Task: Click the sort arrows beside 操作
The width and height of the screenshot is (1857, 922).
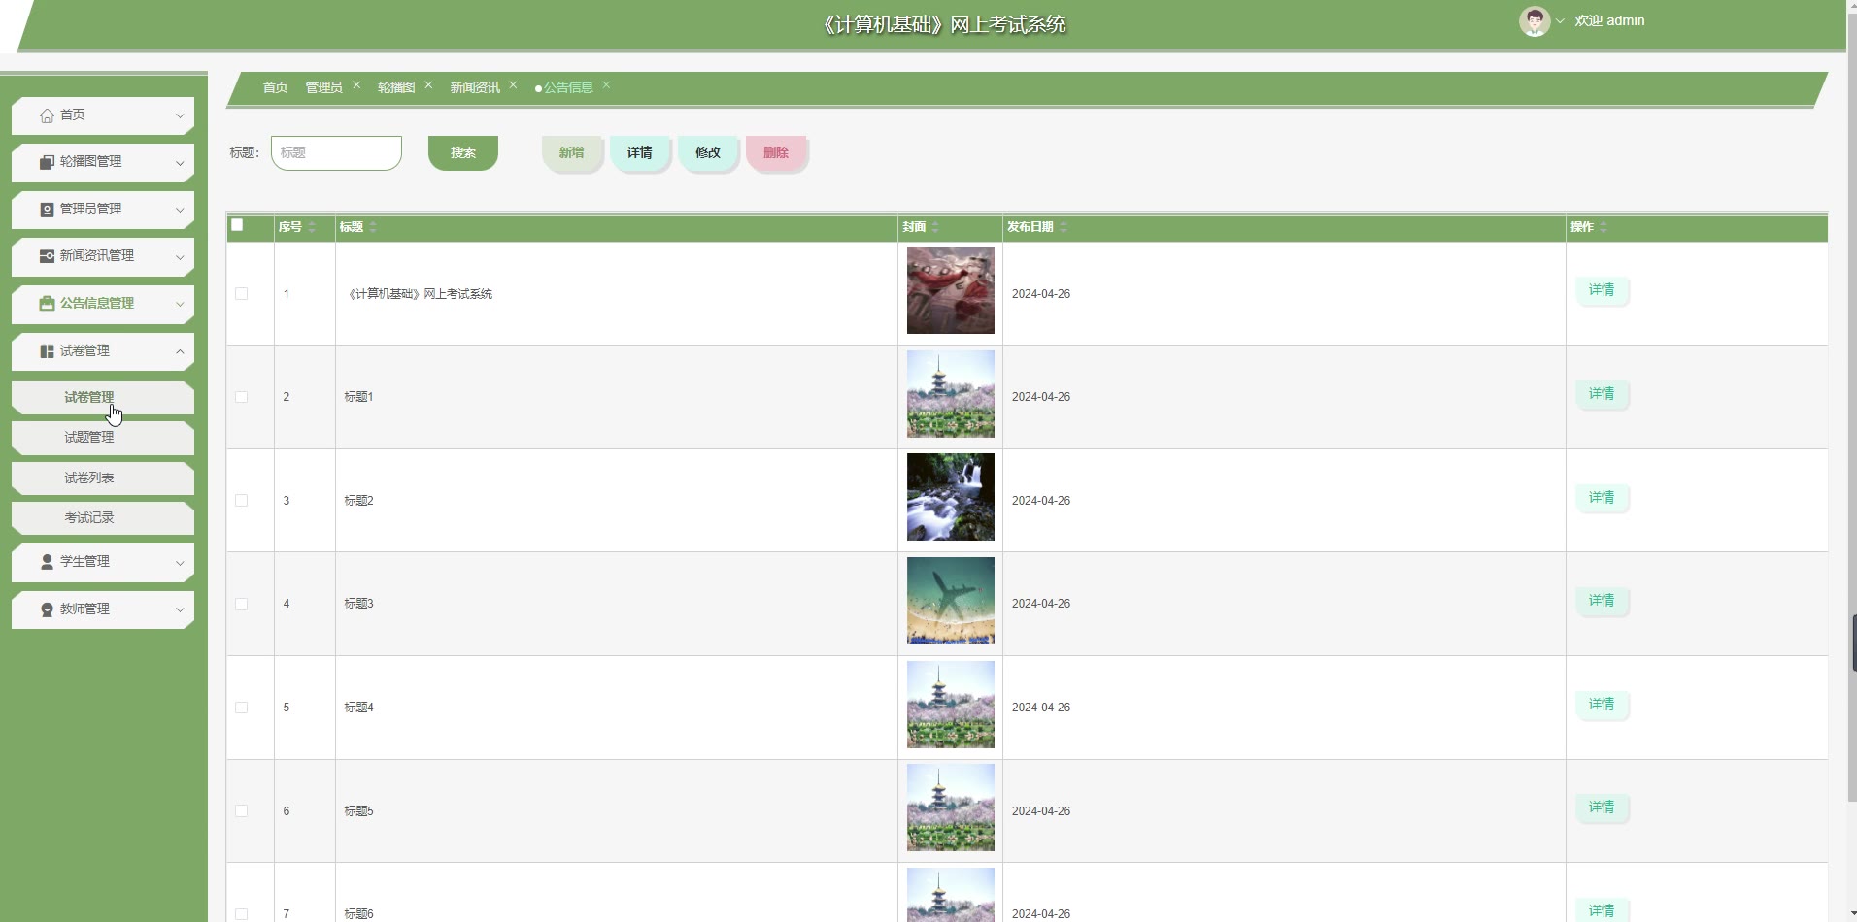Action: 1604,227
